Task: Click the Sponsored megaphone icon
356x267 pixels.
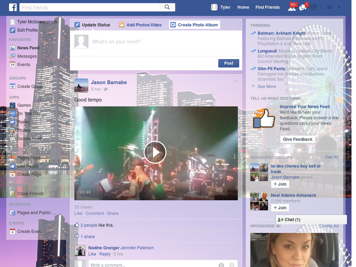Action: tap(278, 226)
